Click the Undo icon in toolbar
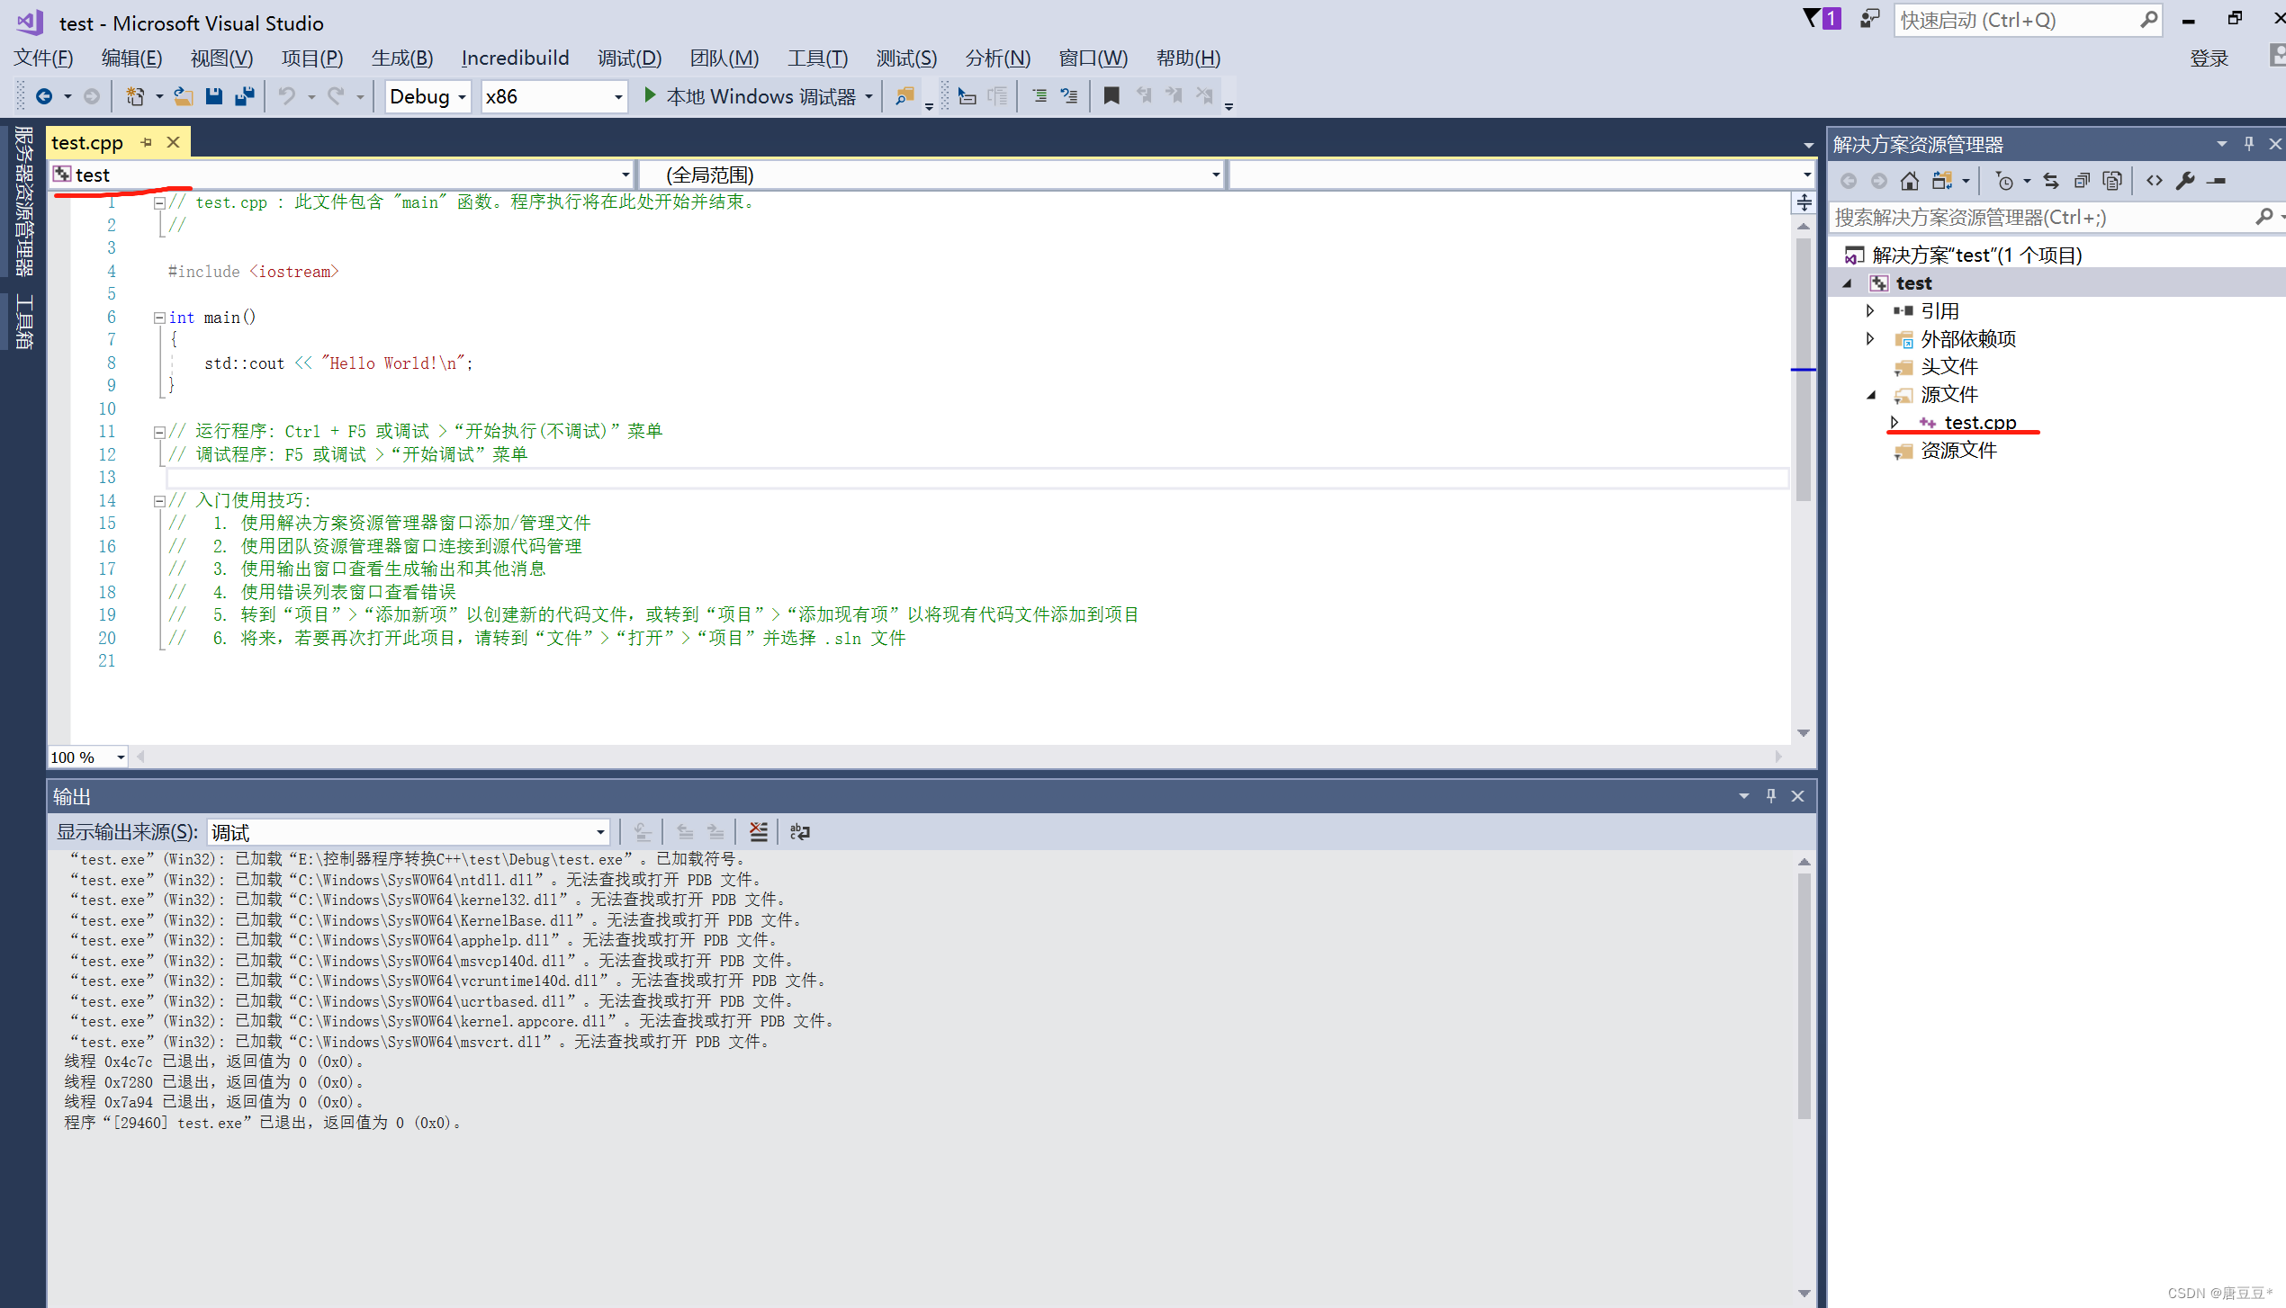Viewport: 2286px width, 1308px height. 286,96
